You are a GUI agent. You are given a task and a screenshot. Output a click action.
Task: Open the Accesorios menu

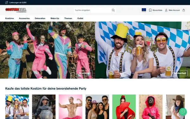tap(24, 18)
